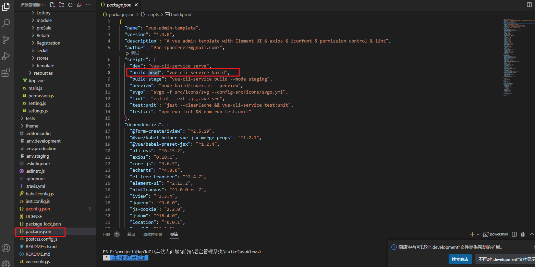
Task: Click the info icon in the notification
Action: (x=394, y=247)
